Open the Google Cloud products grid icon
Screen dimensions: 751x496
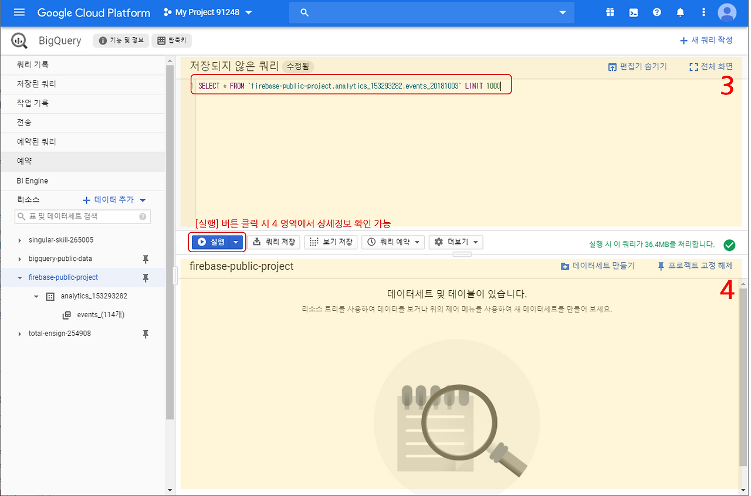point(610,12)
